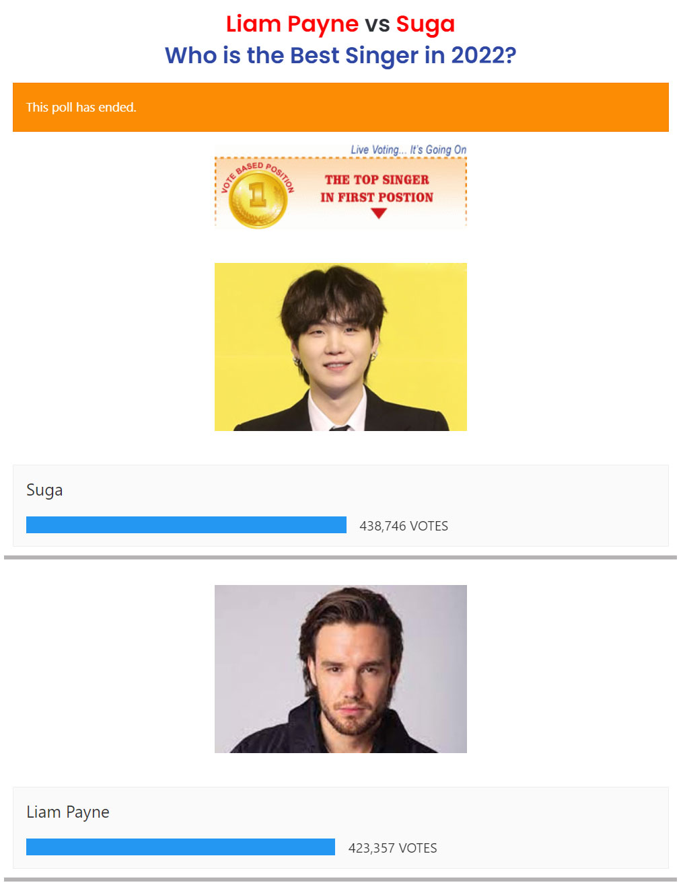This screenshot has height=895, width=685.
Task: Click 'Live Voting... It's Going On' text
Action: (408, 149)
